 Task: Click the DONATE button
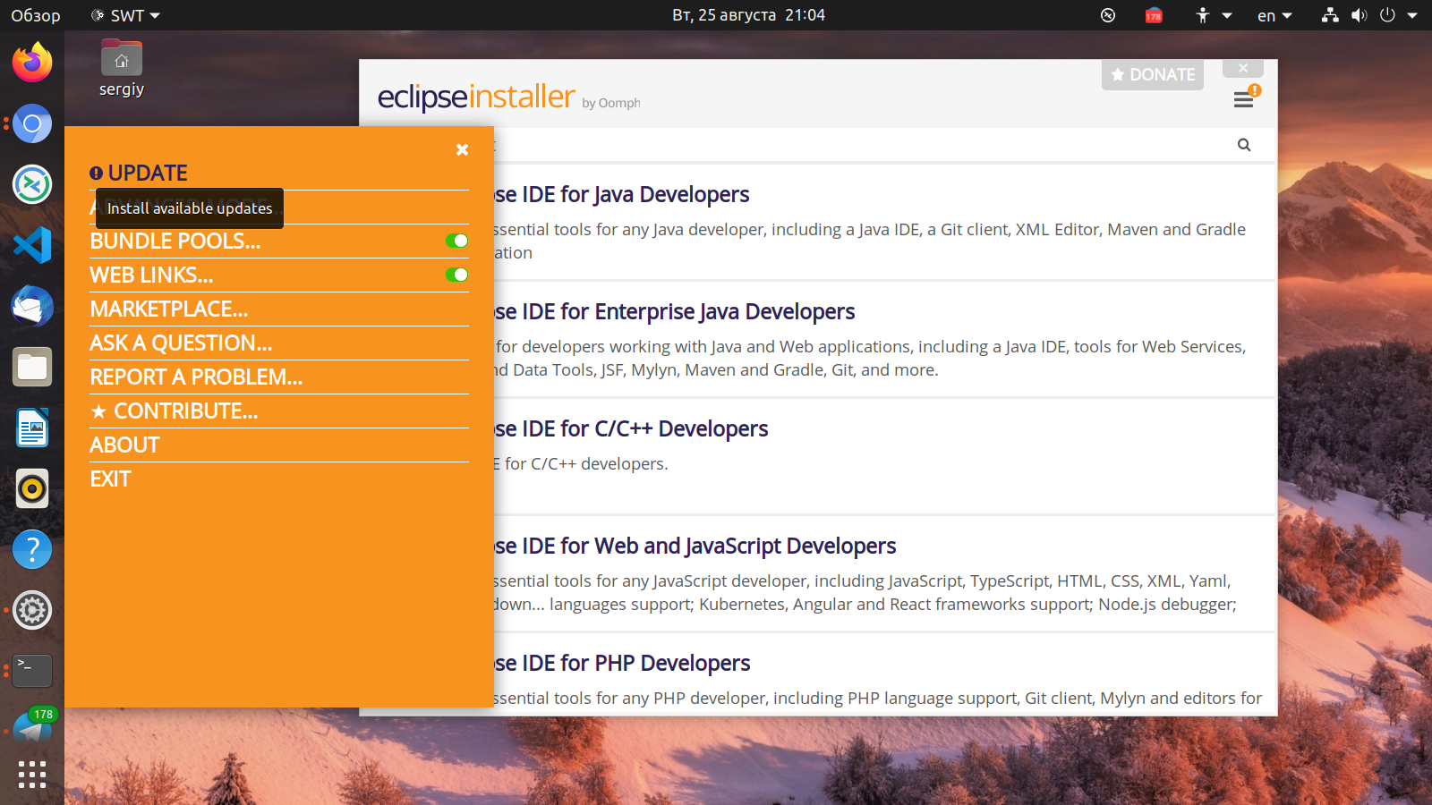pos(1153,75)
